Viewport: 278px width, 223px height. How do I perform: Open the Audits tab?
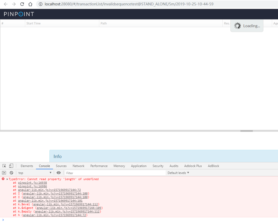tap(174, 166)
